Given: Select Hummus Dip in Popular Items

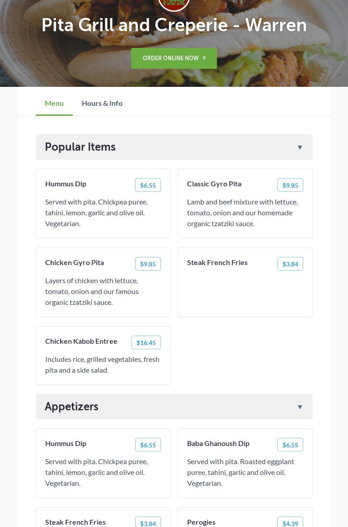Looking at the screenshot, I should coord(66,184).
